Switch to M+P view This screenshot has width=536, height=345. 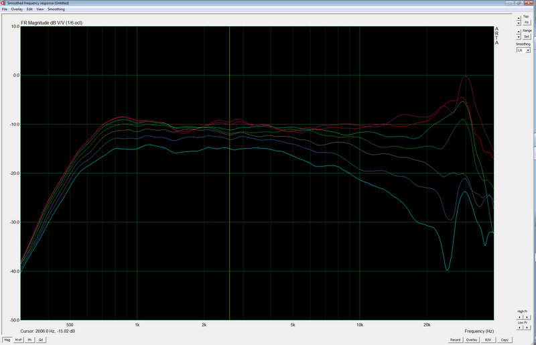point(19,340)
